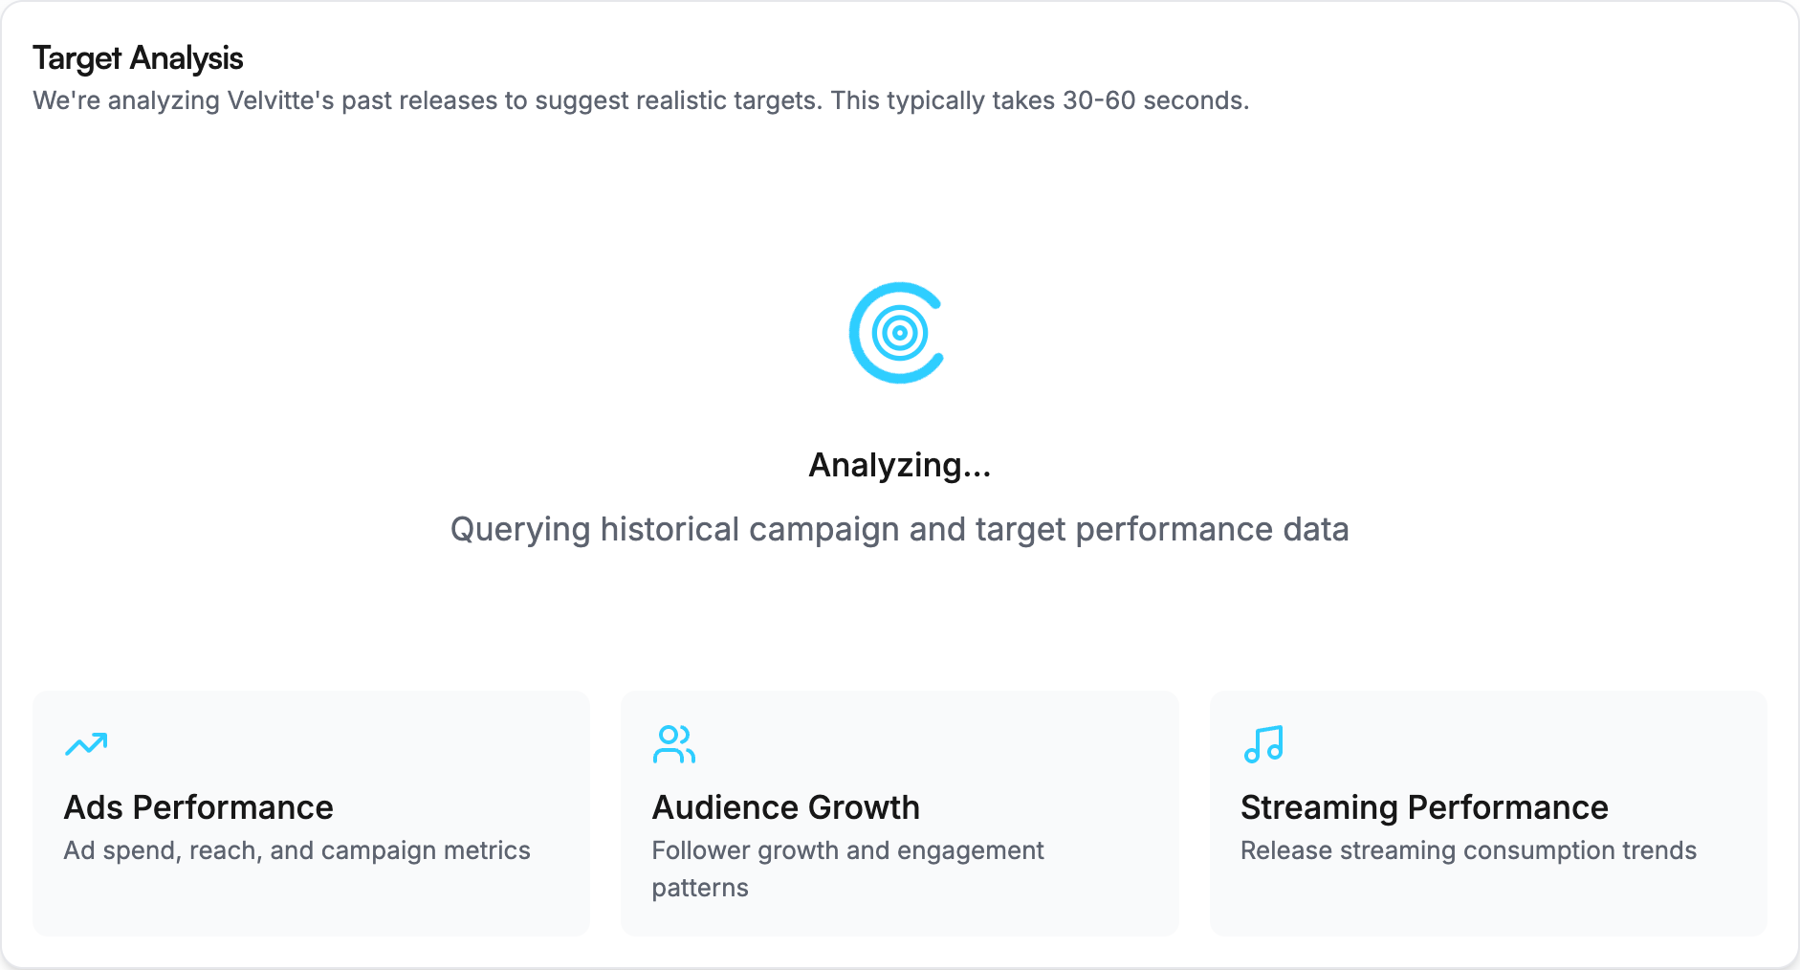Click the music note icon for Streaming Performance
1800x970 pixels.
pos(1264,744)
